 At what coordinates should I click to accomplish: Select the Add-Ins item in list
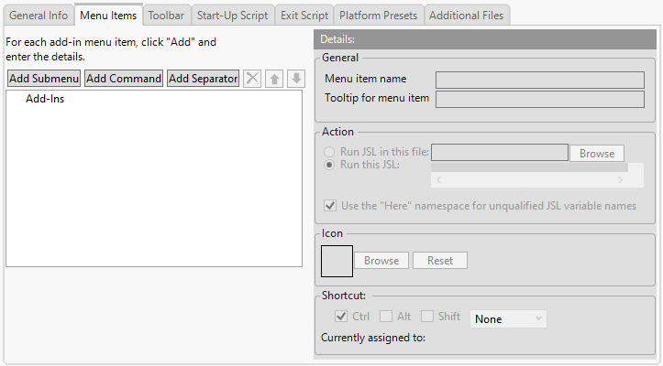[x=45, y=99]
